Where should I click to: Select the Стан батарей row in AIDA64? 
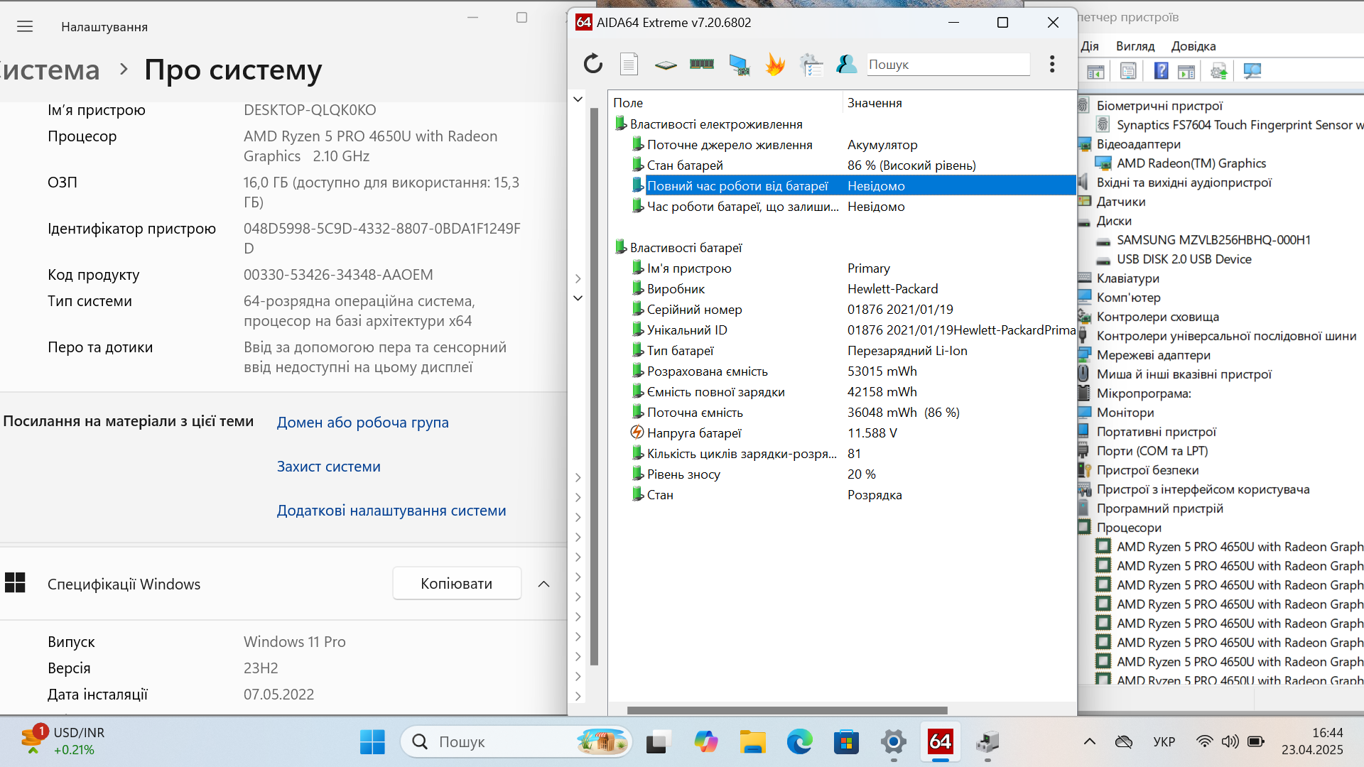click(852, 165)
